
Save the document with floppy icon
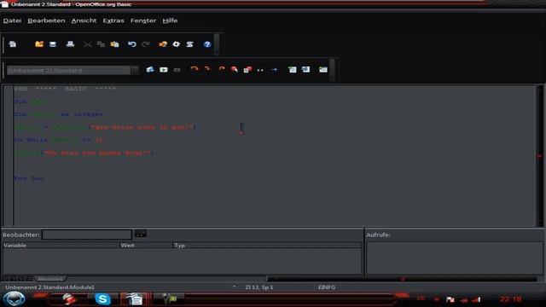point(53,44)
